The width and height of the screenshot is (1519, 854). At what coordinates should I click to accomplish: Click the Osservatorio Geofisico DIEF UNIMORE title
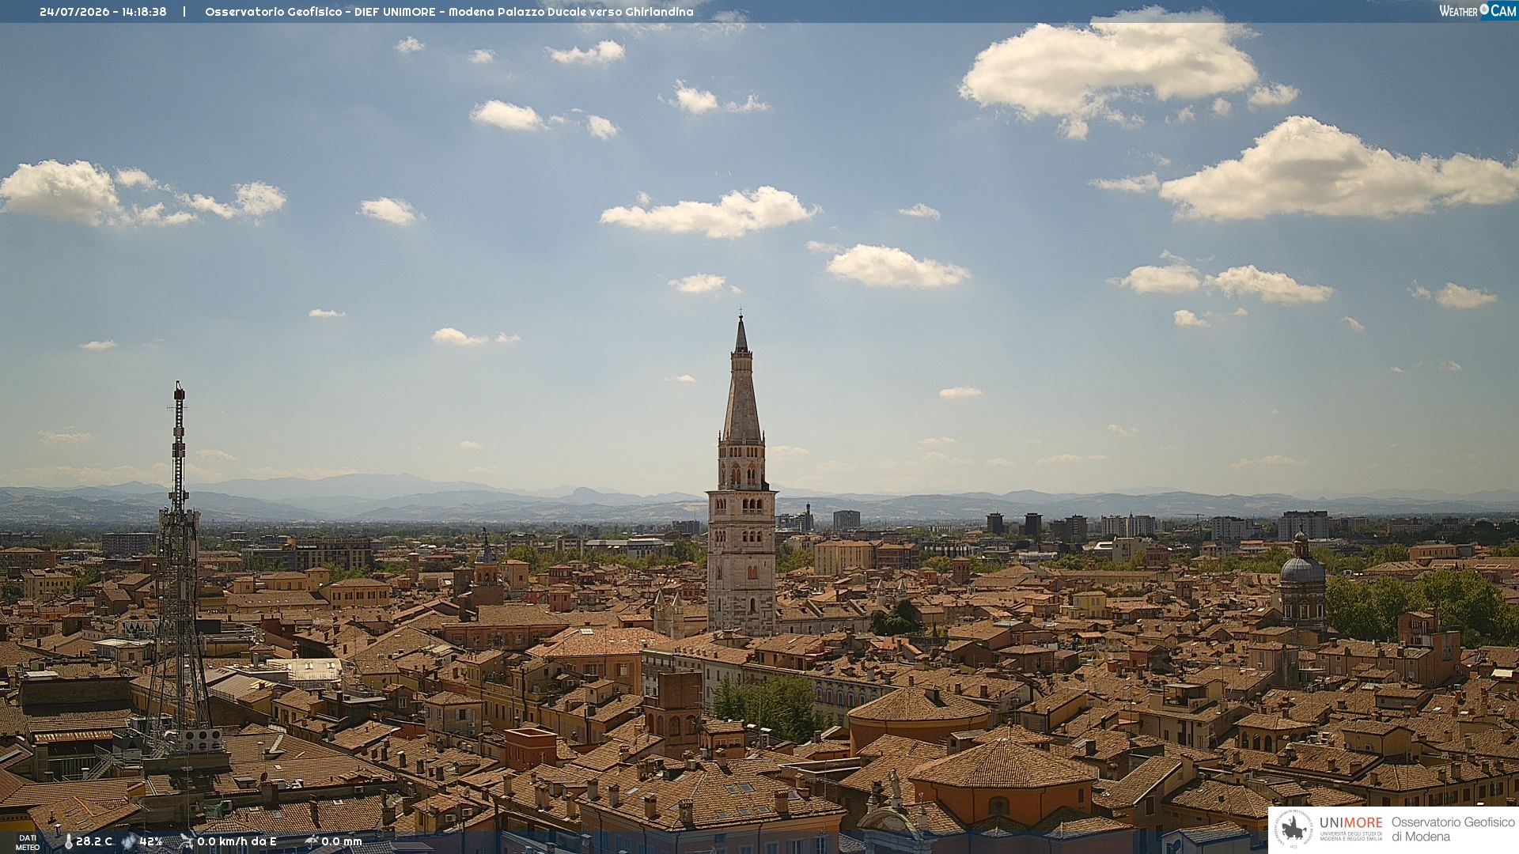(x=449, y=12)
